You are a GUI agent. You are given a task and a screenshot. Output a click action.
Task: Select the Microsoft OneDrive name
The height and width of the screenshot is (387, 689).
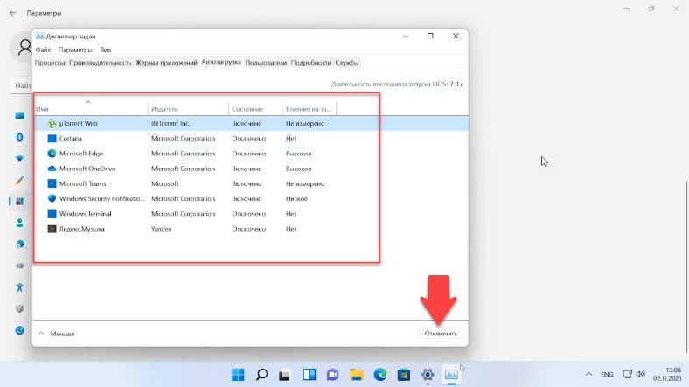(87, 169)
